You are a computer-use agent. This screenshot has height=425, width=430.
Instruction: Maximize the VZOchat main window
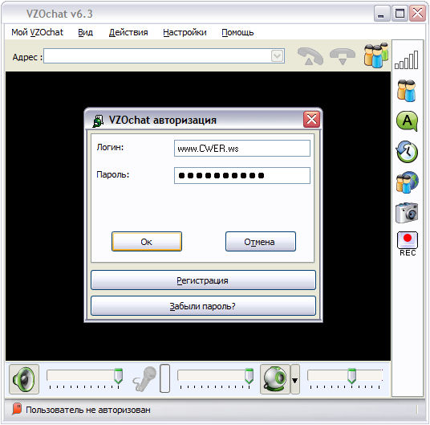pyautogui.click(x=400, y=14)
